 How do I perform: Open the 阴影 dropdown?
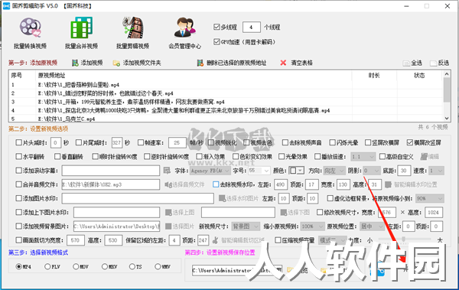tap(372, 171)
